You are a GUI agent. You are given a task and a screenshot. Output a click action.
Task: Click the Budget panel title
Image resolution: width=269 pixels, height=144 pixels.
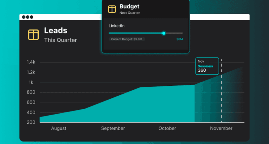pyautogui.click(x=129, y=6)
